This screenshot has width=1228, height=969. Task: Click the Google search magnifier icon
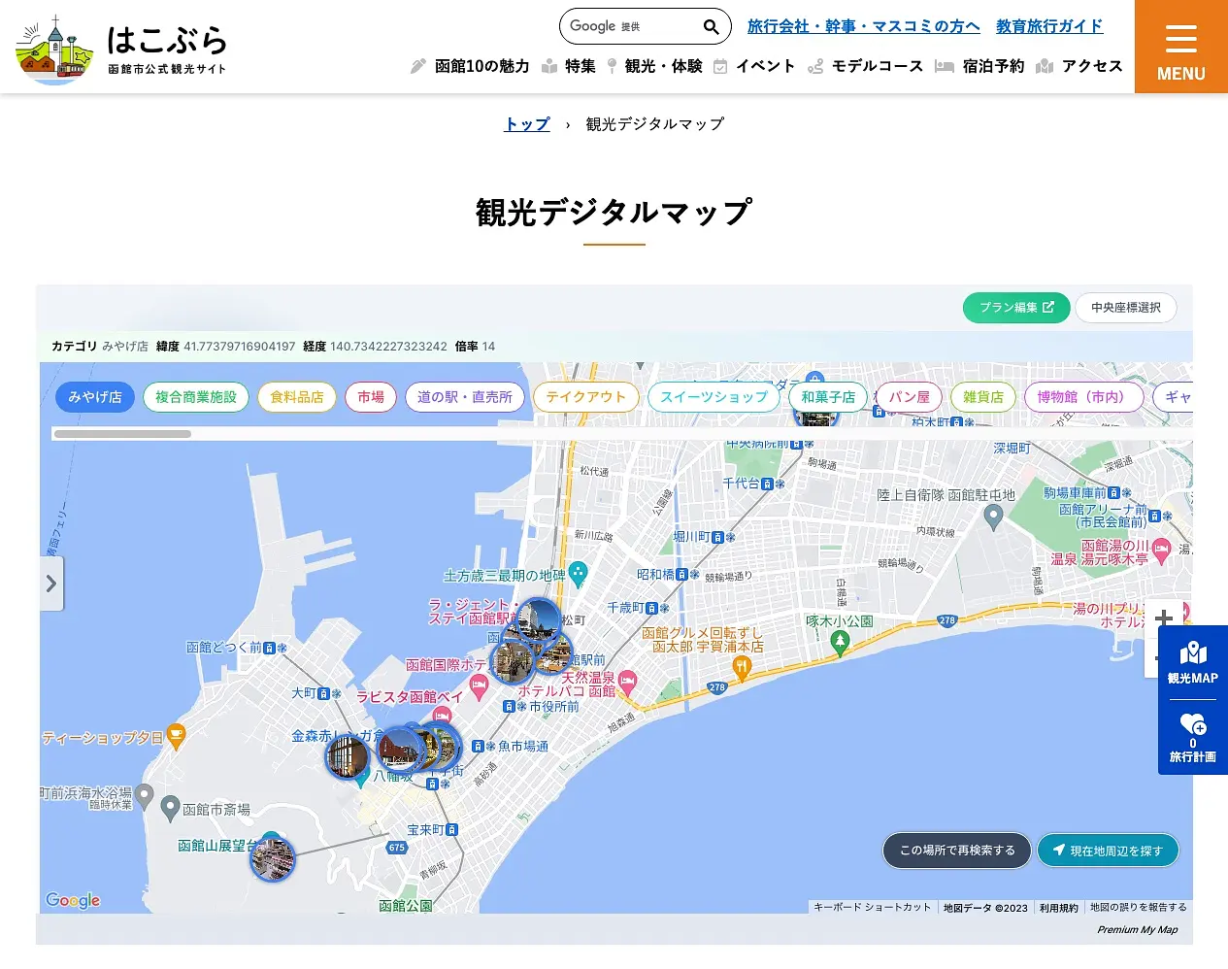tap(711, 27)
